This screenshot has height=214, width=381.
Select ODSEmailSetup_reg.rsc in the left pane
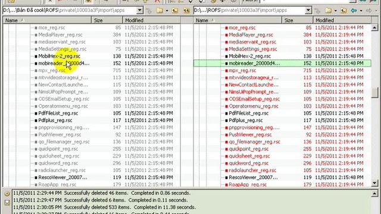(x=64, y=99)
